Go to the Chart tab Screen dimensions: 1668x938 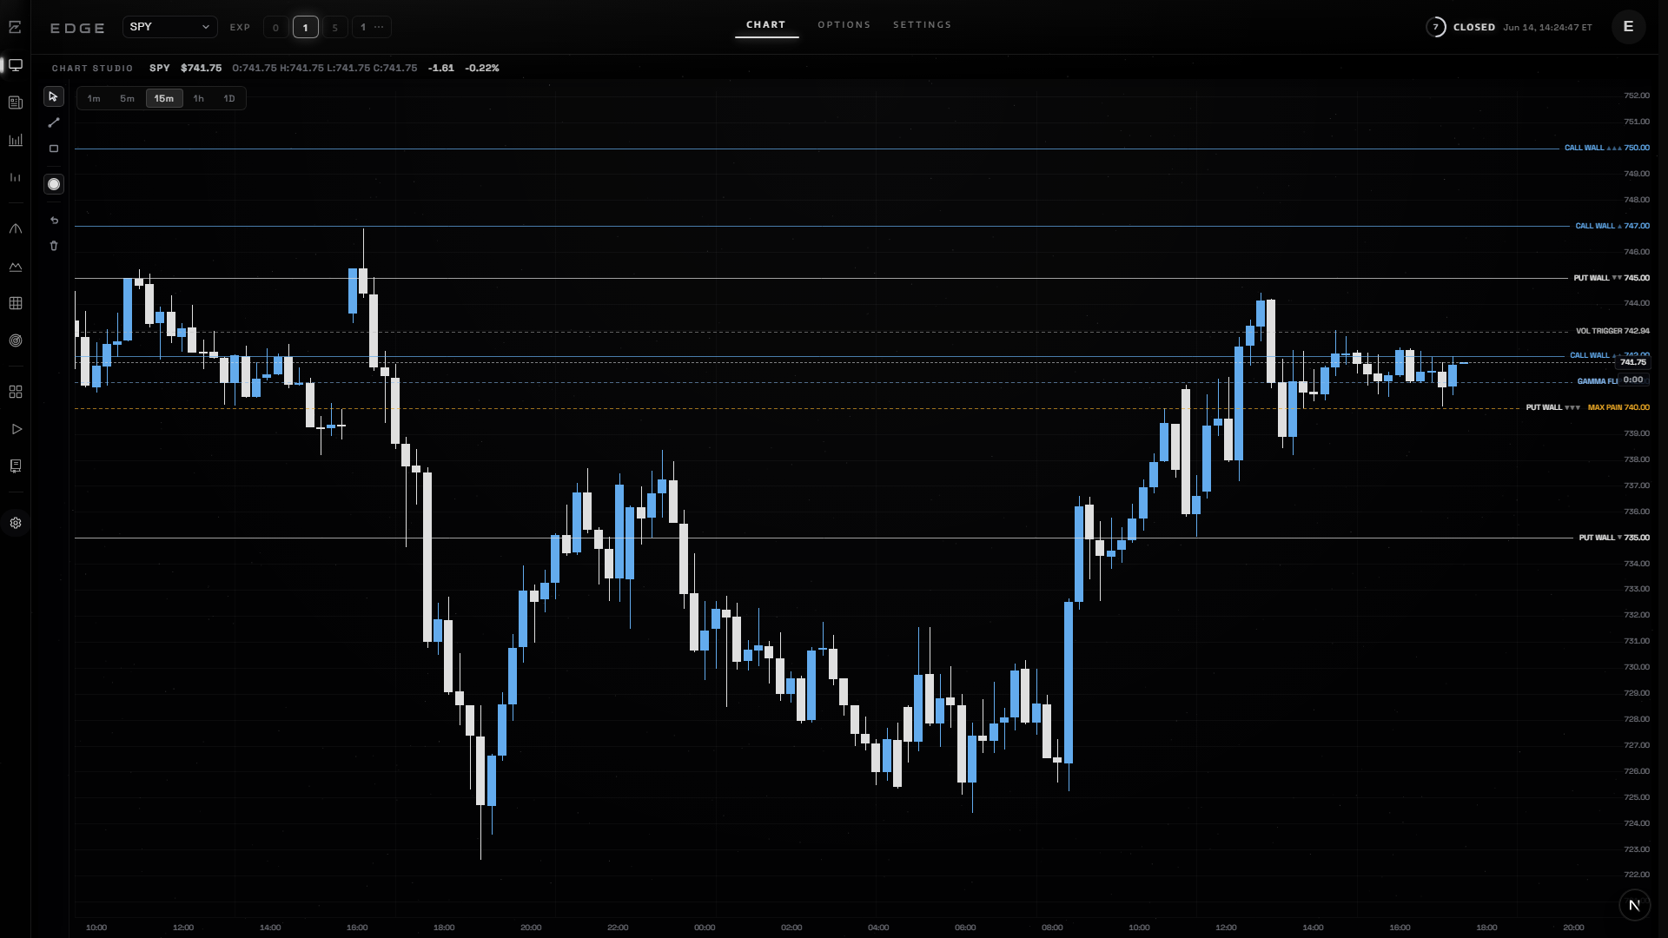[x=766, y=24]
